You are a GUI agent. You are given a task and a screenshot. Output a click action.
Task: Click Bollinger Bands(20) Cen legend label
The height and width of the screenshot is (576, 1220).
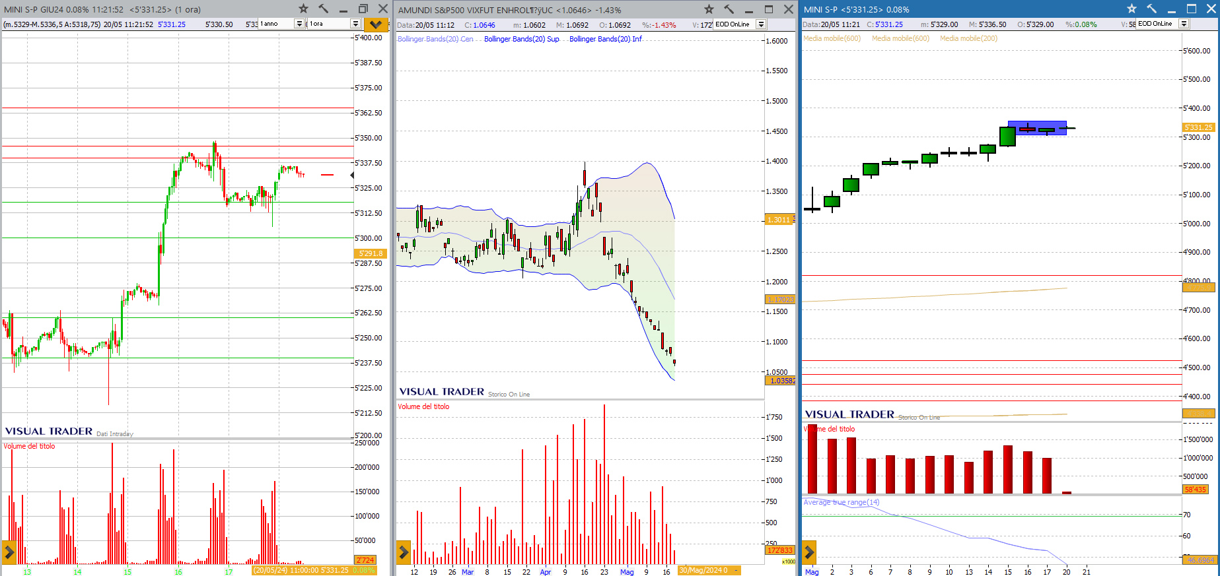(x=435, y=39)
